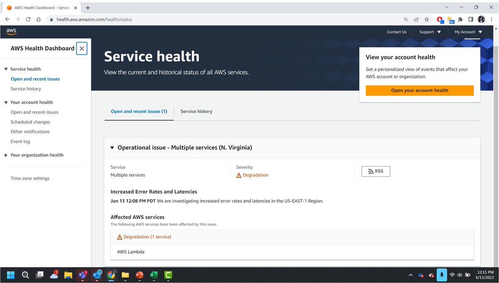Open the browser home page
This screenshot has width=499, height=283.
point(39,19)
